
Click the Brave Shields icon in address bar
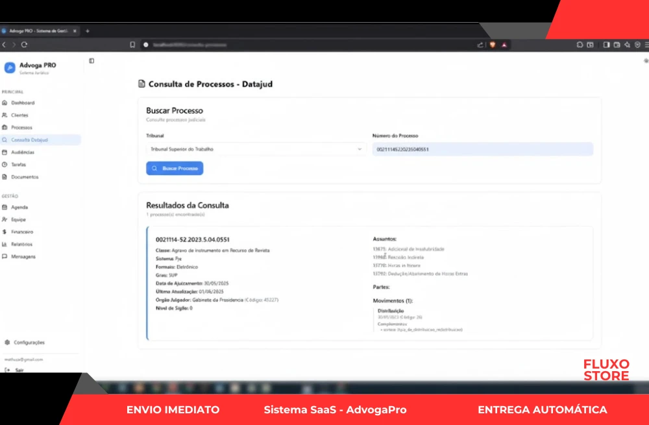[x=492, y=45]
